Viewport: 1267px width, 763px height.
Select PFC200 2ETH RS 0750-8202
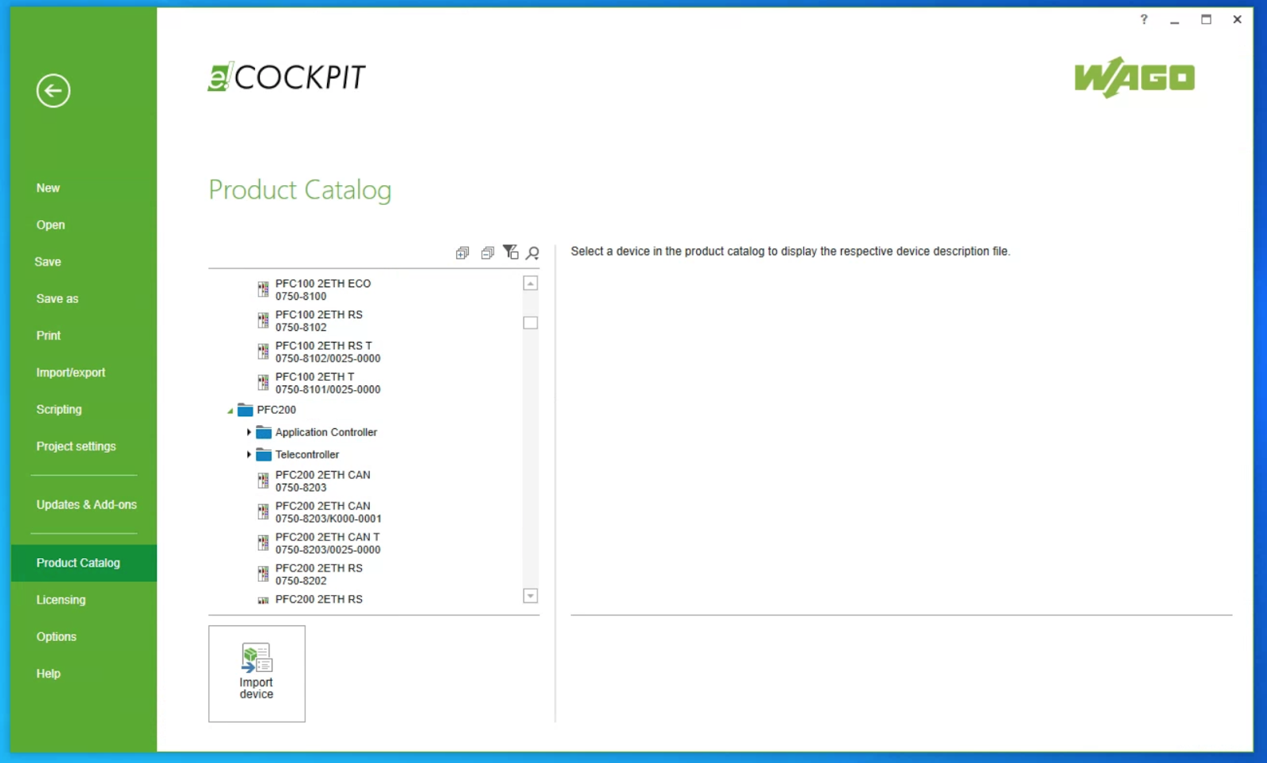319,574
